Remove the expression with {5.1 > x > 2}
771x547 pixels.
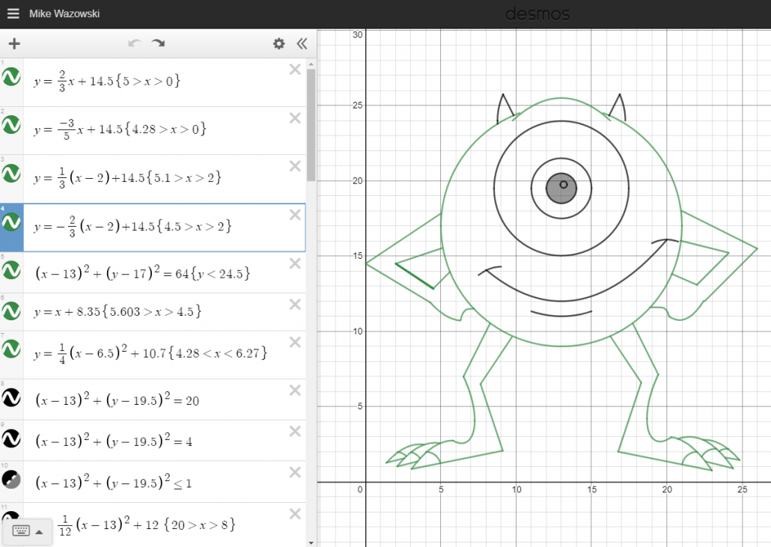[295, 166]
